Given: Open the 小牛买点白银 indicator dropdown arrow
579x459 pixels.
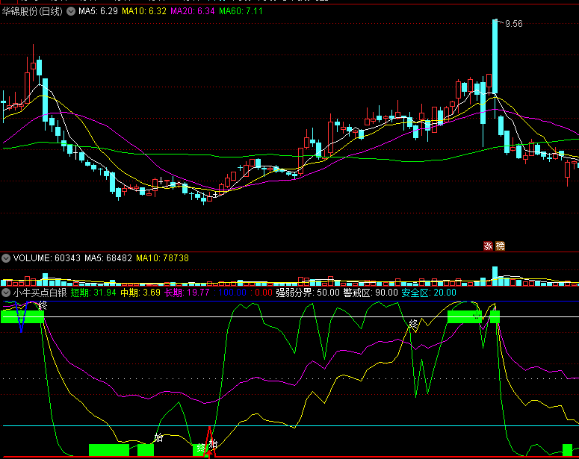Looking at the screenshot, I should click(x=6, y=293).
